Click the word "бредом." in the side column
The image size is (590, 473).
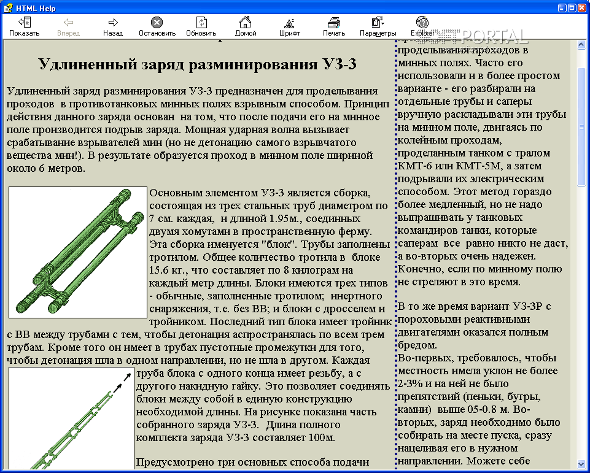[x=417, y=345]
